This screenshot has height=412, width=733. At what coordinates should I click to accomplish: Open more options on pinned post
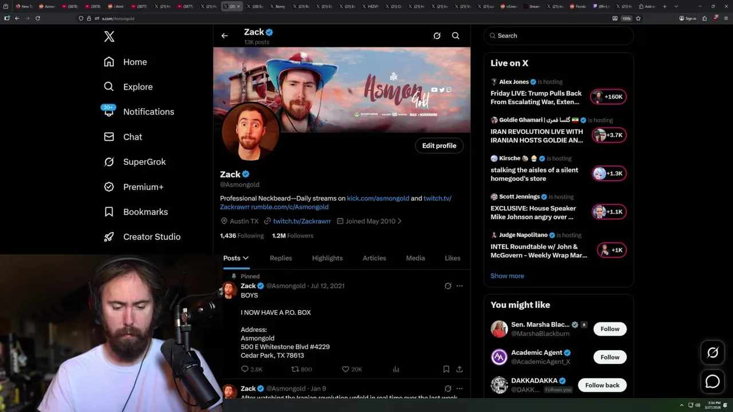pos(459,286)
